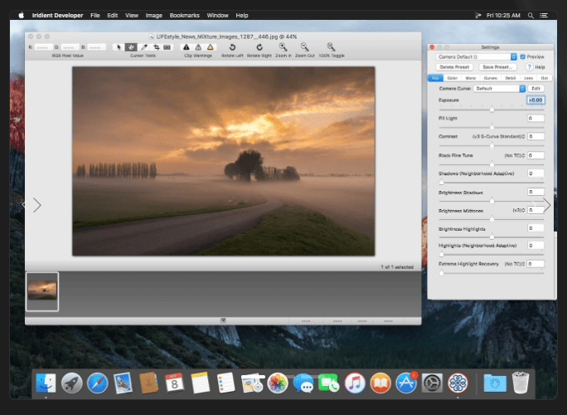
Task: Switch to the Curves tab
Action: pos(491,78)
